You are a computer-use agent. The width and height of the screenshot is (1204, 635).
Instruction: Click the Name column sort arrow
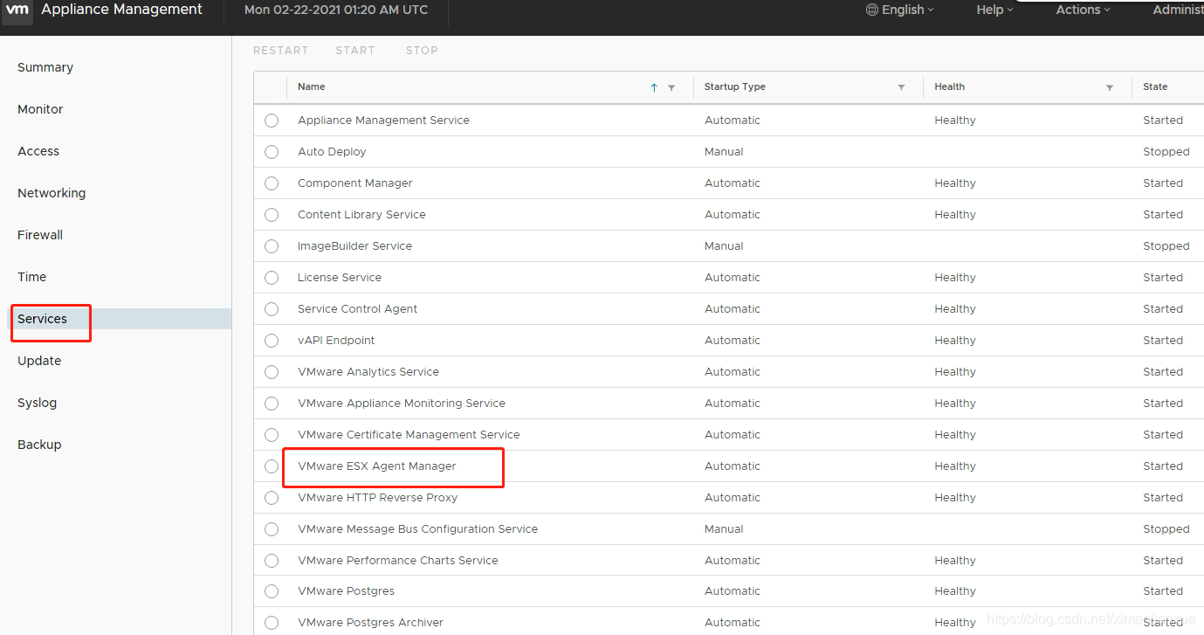tap(654, 87)
